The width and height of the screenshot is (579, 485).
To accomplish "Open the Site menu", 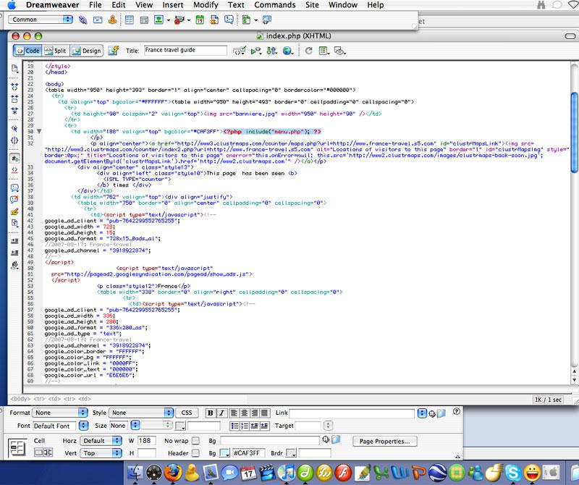I will point(312,5).
